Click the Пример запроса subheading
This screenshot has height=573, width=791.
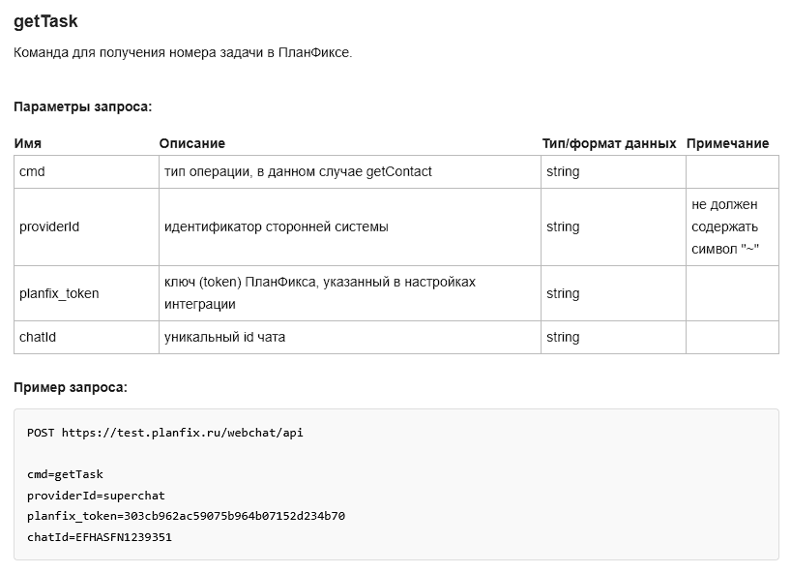click(x=71, y=388)
